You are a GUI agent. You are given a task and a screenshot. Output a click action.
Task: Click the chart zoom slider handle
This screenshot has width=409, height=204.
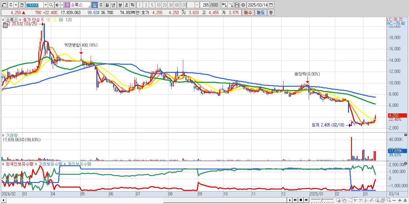(322, 200)
